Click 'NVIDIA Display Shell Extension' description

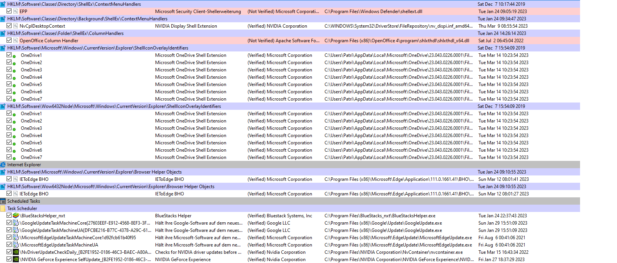click(x=186, y=26)
